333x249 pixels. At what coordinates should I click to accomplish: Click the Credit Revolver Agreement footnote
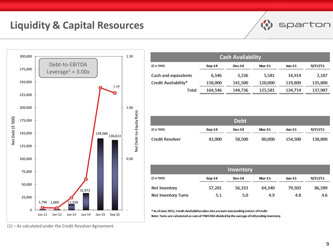(60, 226)
